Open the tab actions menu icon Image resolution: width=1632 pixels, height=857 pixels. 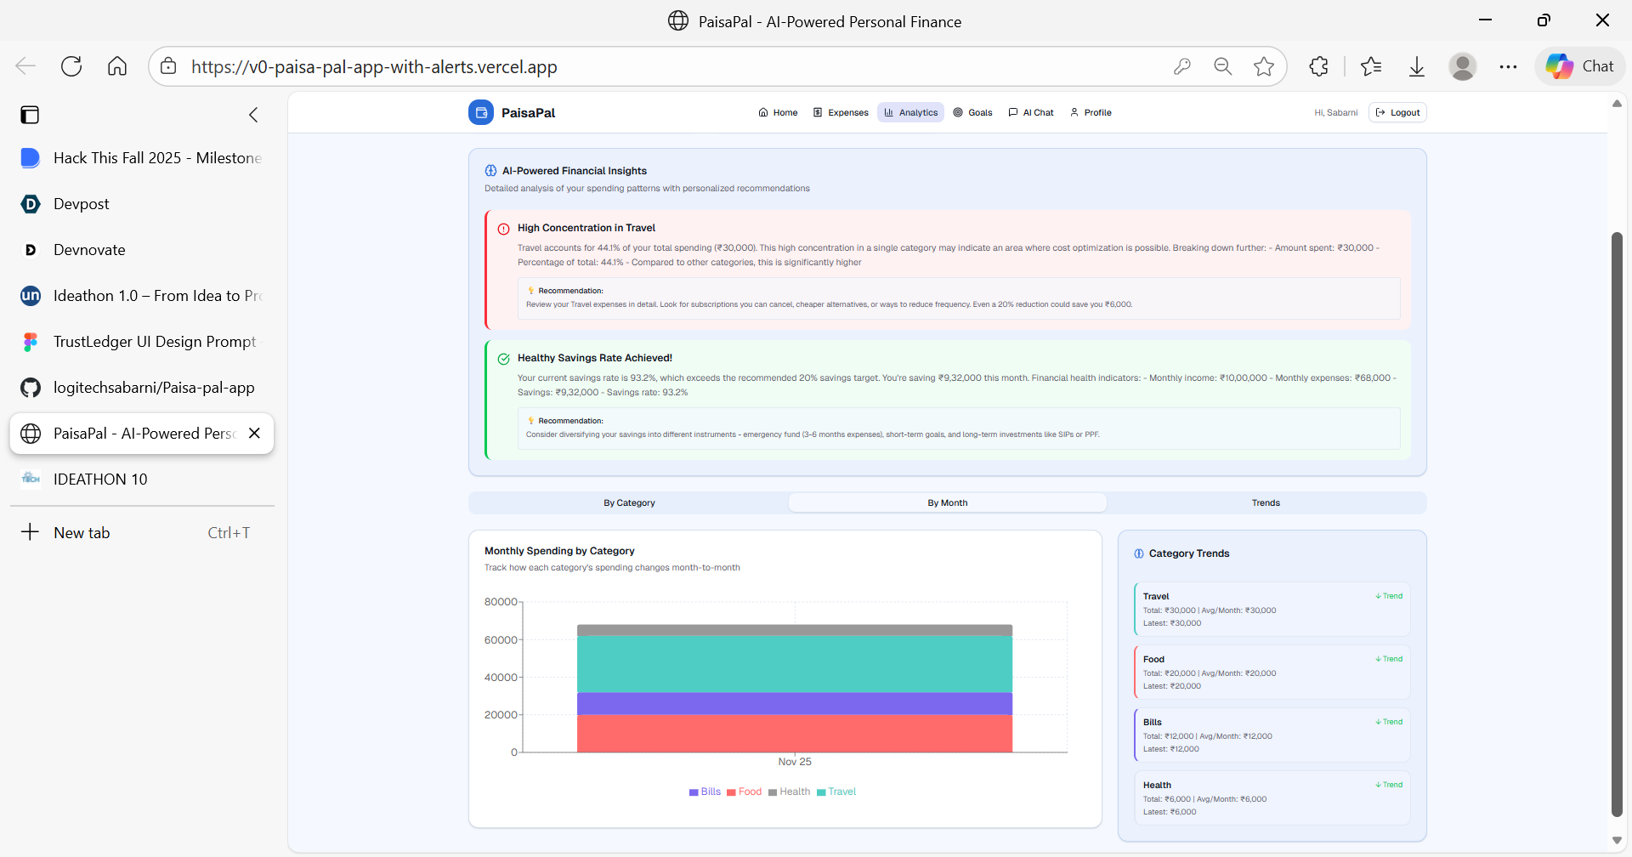(x=30, y=115)
